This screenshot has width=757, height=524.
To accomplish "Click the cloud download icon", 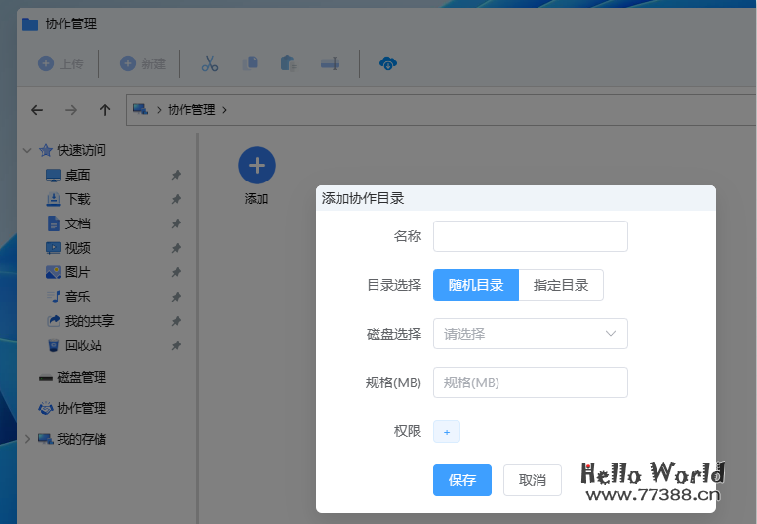I will 388,63.
